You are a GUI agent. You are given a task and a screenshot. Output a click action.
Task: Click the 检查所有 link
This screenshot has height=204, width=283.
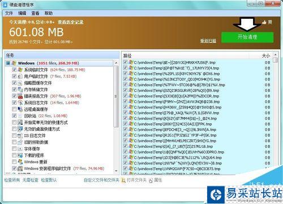12,180
